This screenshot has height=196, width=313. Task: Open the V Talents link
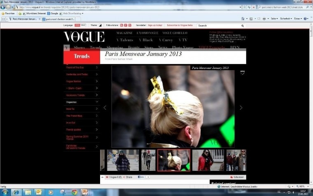(x=125, y=40)
